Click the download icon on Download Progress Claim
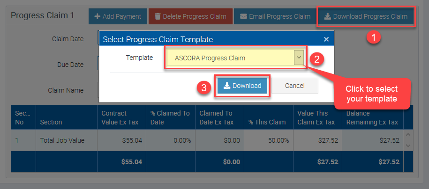The width and height of the screenshot is (429, 189). (x=327, y=16)
